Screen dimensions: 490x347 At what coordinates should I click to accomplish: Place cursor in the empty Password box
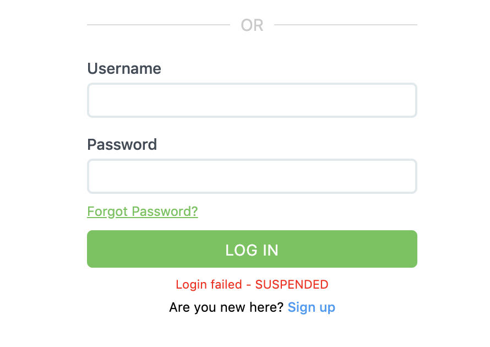(x=252, y=176)
